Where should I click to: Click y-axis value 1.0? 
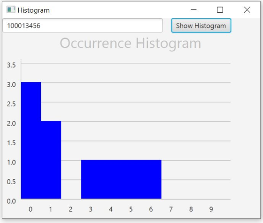point(11,162)
